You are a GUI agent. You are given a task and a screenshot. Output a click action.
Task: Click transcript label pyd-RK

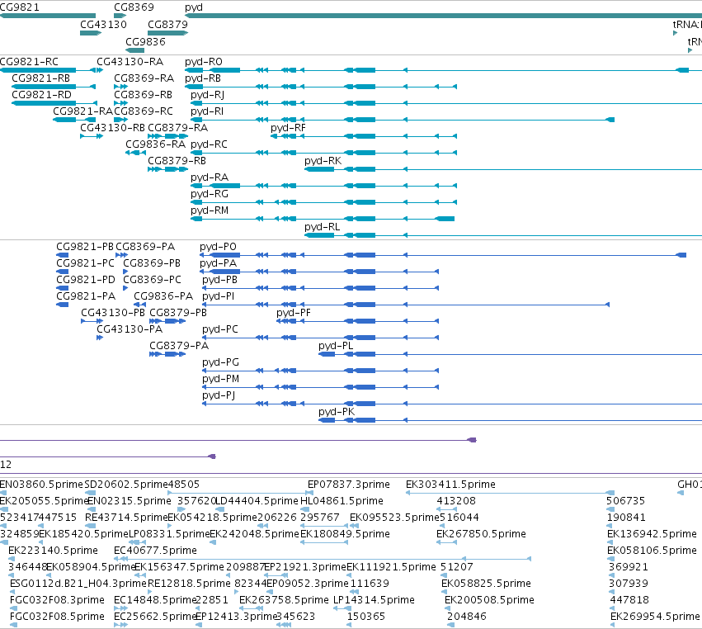pyautogui.click(x=323, y=161)
